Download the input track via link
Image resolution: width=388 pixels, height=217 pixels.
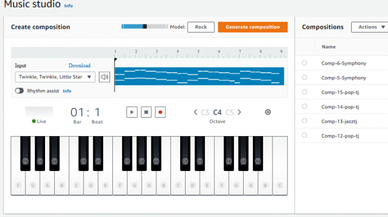[79, 66]
